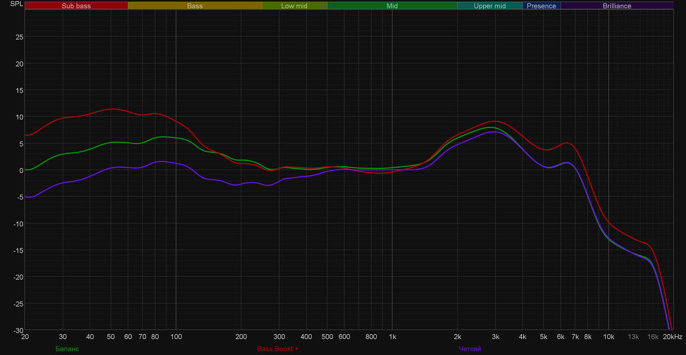The height and width of the screenshot is (355, 686).
Task: Click the -15 dB axis label
Action: 17,250
